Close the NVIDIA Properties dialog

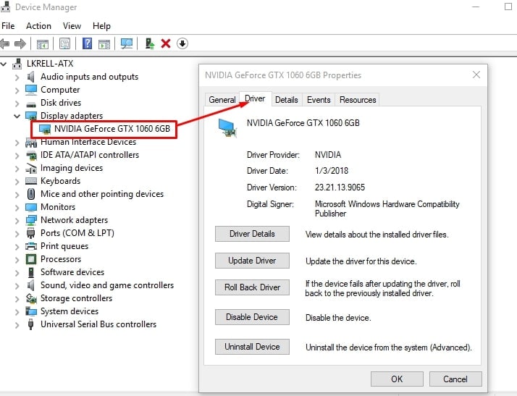pos(476,75)
